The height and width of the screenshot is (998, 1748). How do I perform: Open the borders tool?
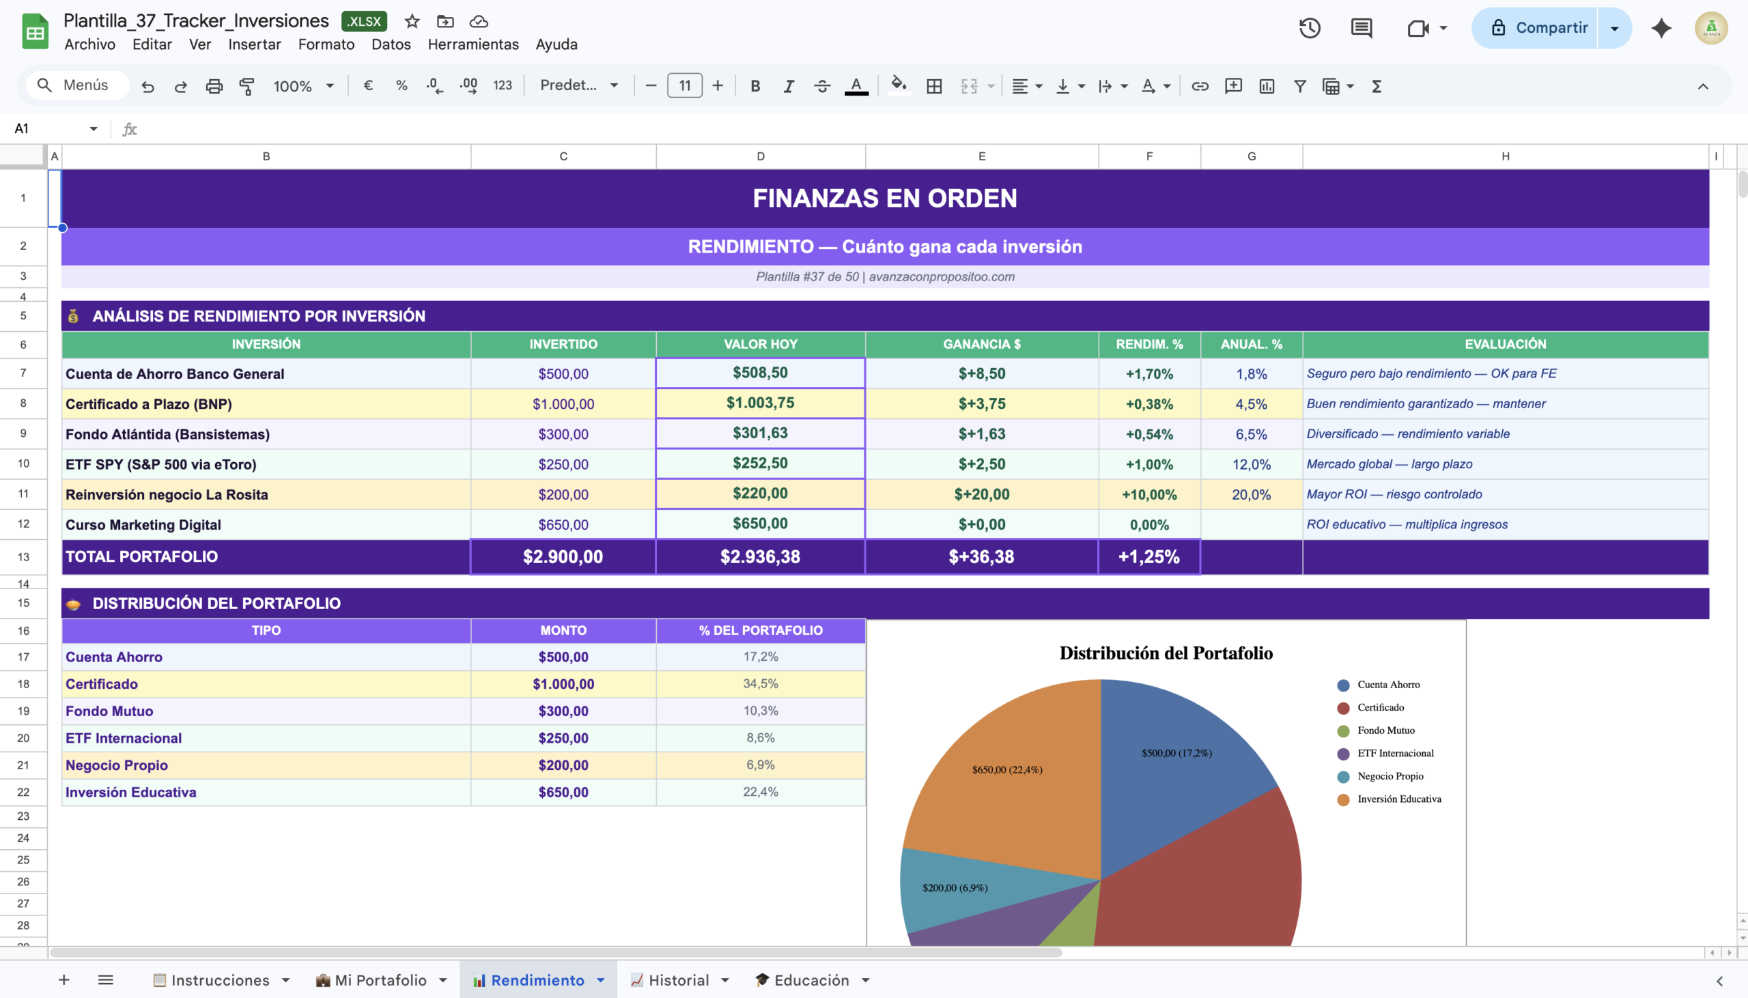click(x=933, y=86)
